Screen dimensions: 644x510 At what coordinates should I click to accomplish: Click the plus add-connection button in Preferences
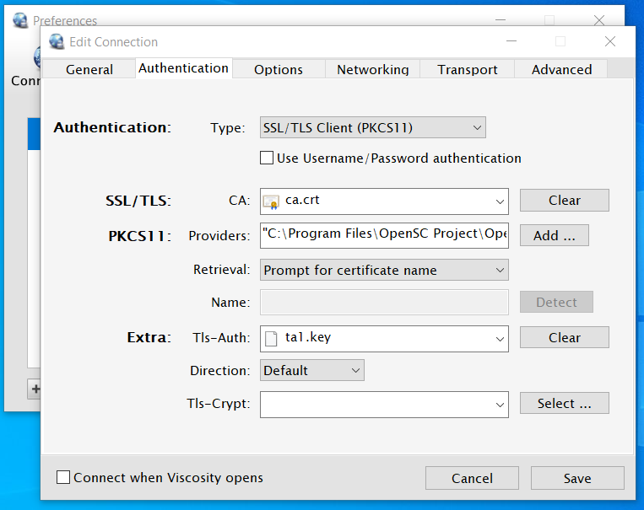pyautogui.click(x=35, y=389)
